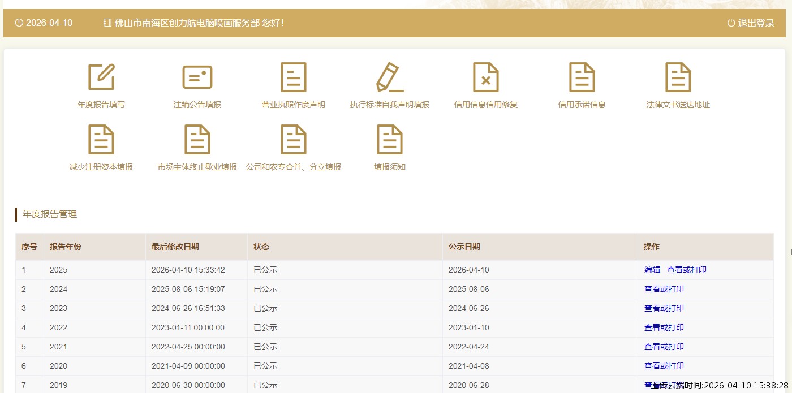View or print the 2024 report
This screenshot has height=393, width=792.
click(664, 290)
